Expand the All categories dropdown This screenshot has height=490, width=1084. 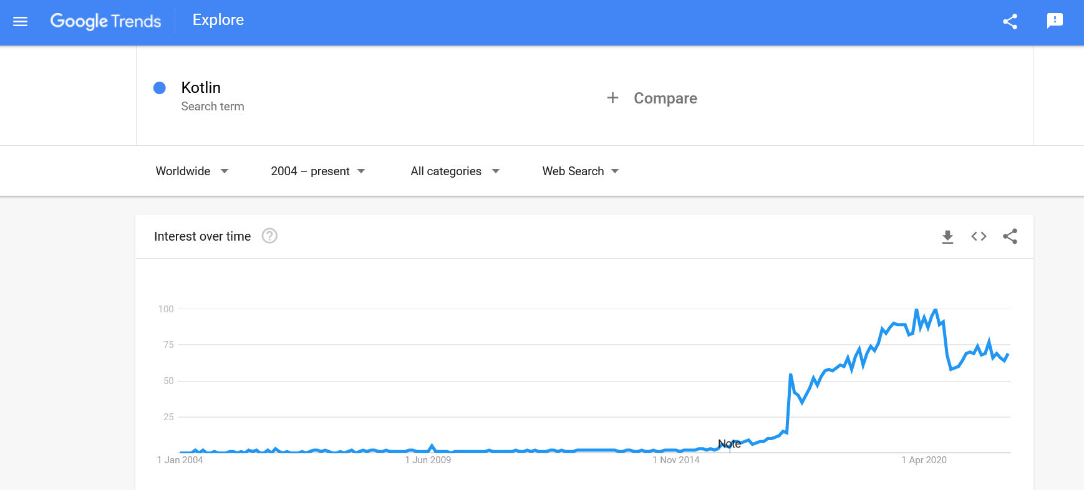coord(455,171)
